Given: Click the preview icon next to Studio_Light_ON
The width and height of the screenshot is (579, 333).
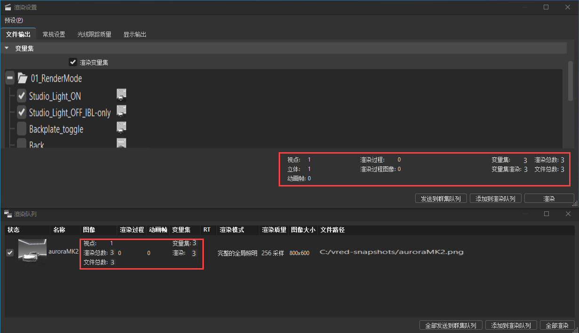Looking at the screenshot, I should coord(121,94).
